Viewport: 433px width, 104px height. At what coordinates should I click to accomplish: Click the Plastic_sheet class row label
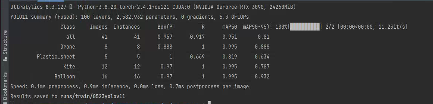coord(56,57)
